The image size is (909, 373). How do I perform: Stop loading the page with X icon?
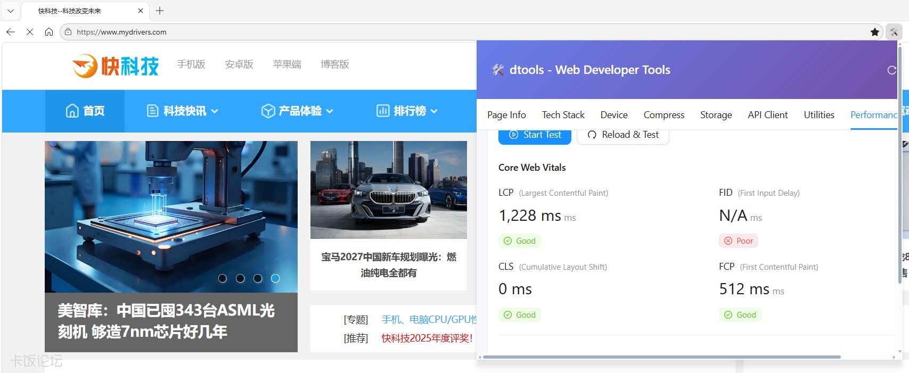[30, 32]
